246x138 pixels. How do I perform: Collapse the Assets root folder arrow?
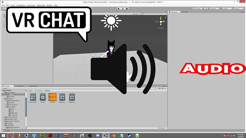point(2,91)
